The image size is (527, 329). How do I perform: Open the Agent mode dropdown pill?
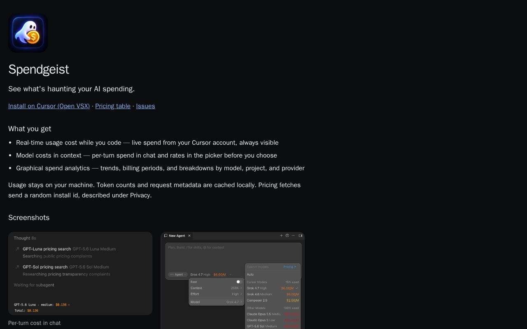coord(178,274)
